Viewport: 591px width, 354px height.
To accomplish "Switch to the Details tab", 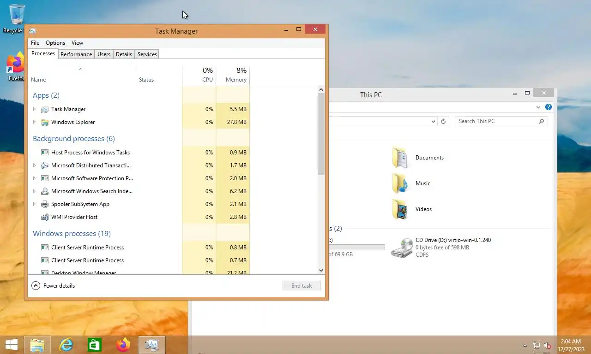I will click(124, 54).
